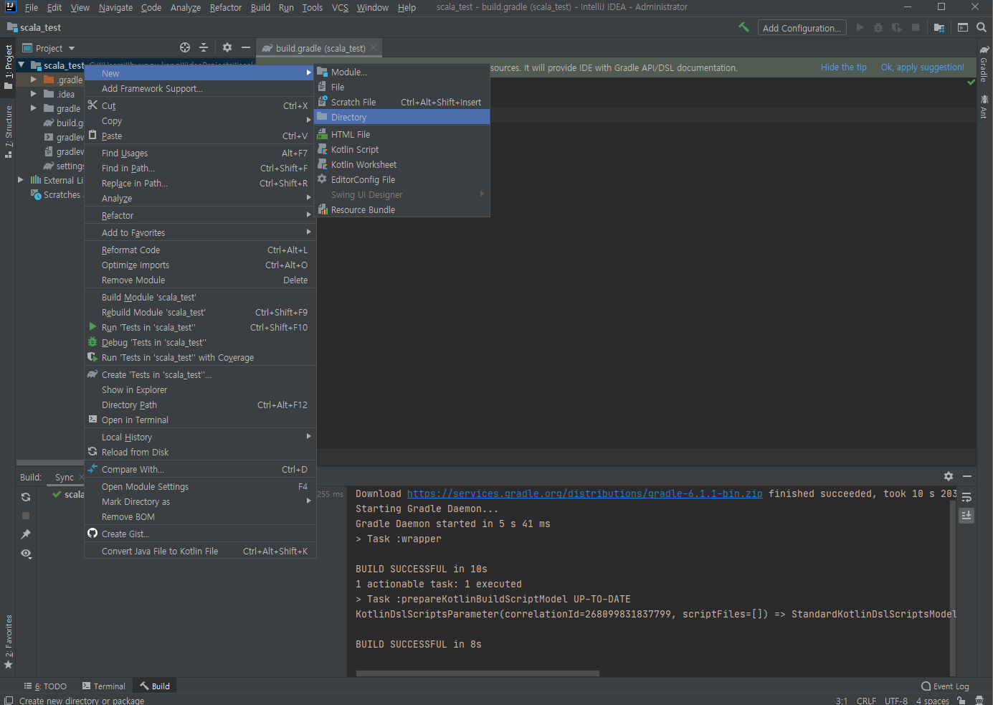Click 'Ok, apply suggestion!' link
This screenshot has width=993, height=705.
[922, 67]
